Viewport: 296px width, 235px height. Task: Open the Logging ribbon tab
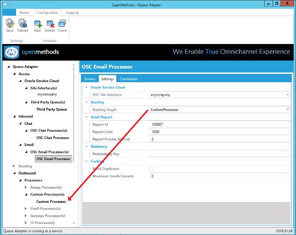[72, 13]
